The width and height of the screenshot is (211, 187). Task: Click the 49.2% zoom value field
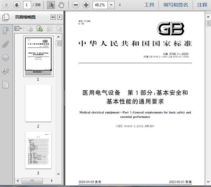tap(100, 5)
